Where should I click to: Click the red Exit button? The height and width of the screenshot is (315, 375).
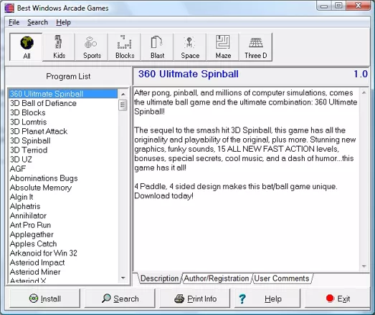pyautogui.click(x=338, y=299)
